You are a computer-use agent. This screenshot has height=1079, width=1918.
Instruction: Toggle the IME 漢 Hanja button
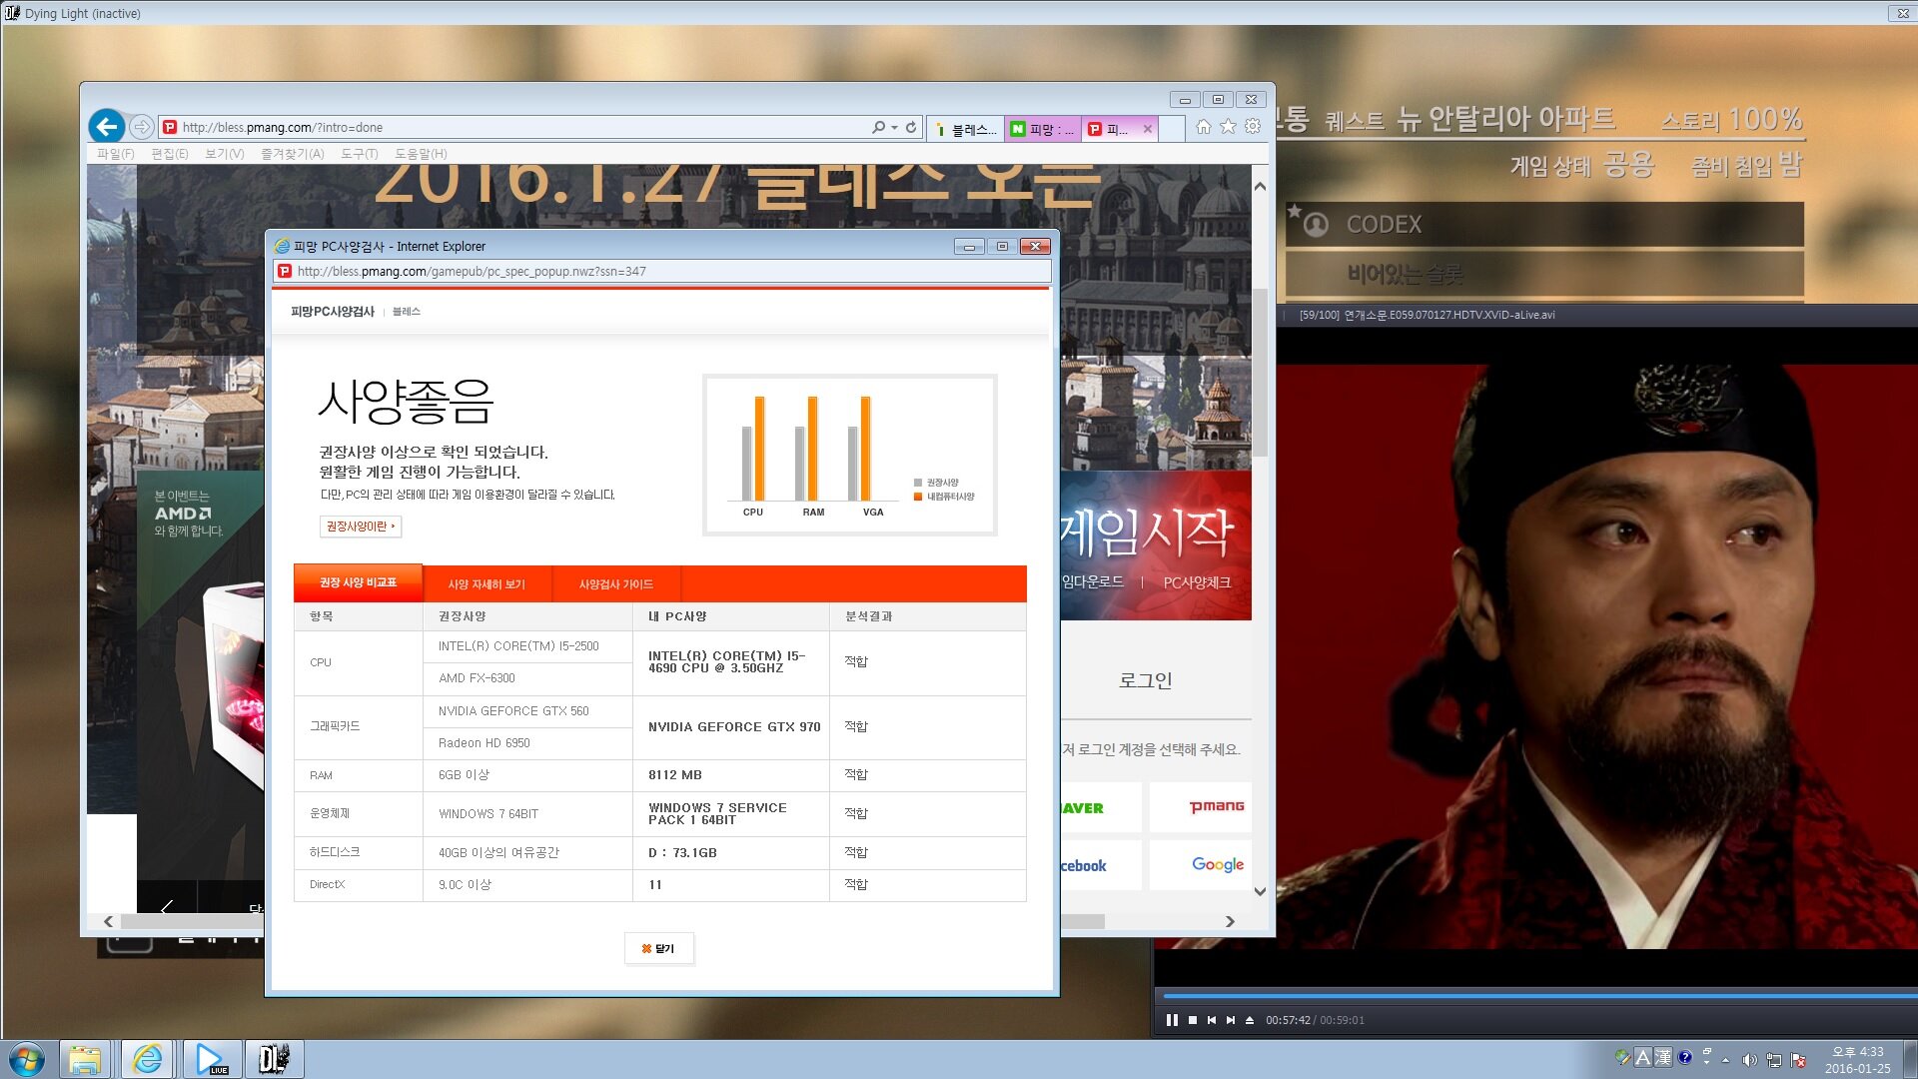coord(1663,1057)
